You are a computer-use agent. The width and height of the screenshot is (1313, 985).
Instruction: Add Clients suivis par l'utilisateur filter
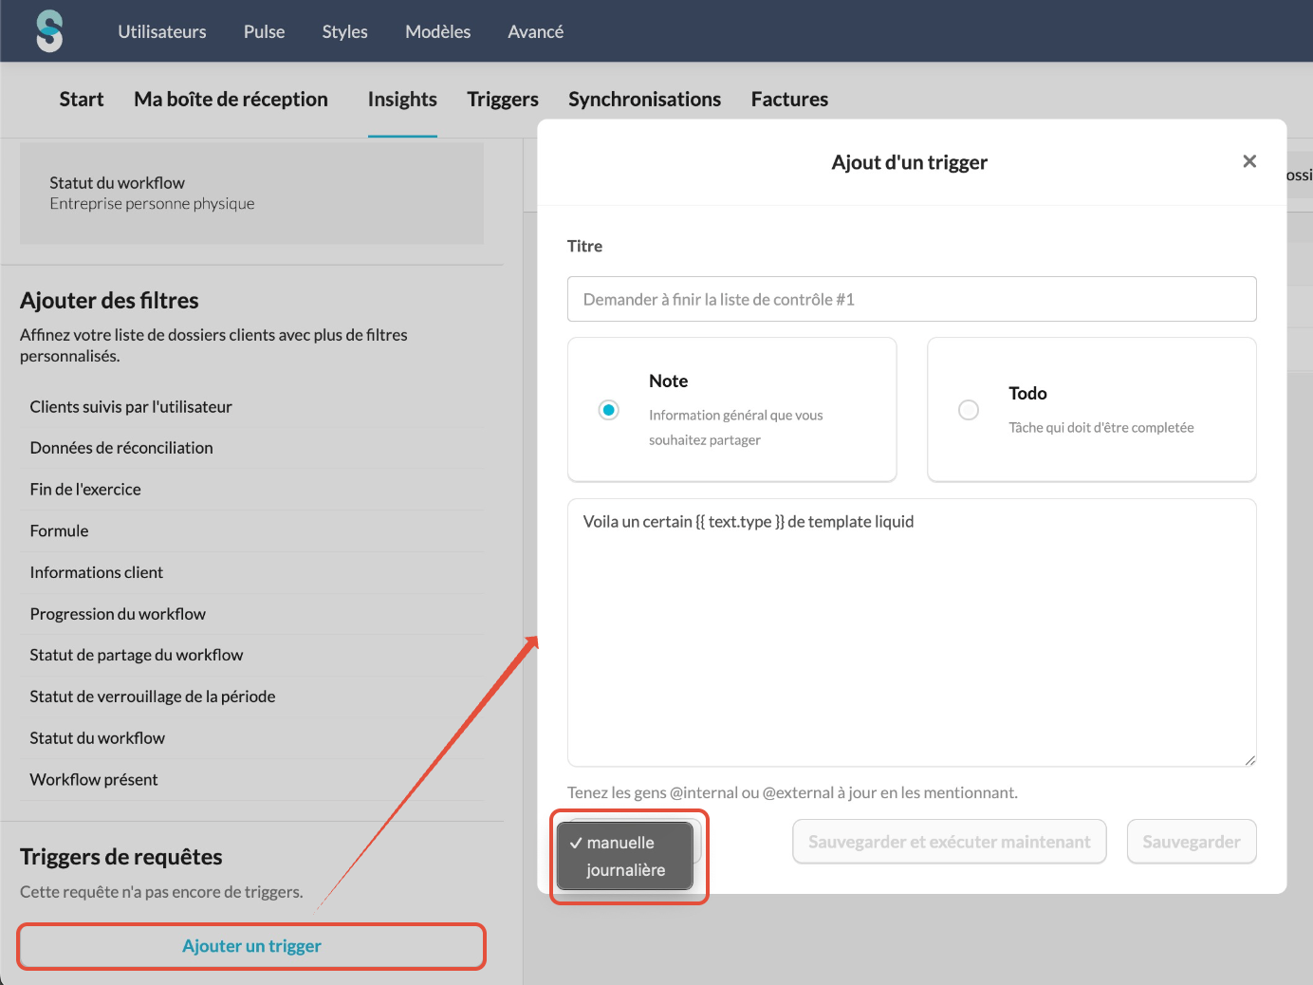click(252, 407)
